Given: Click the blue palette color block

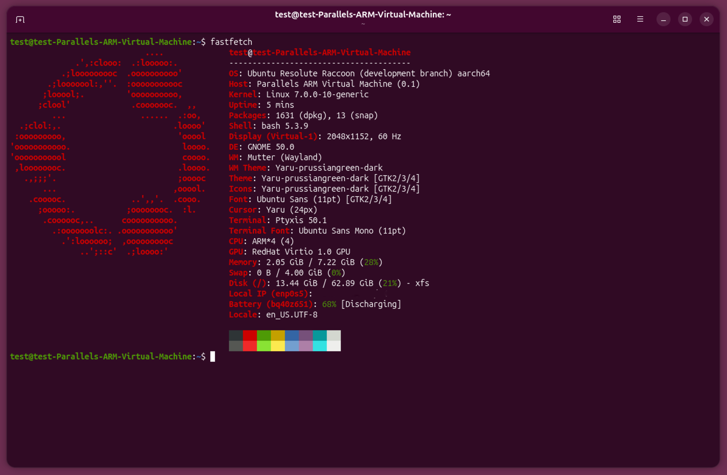Looking at the screenshot, I should point(292,335).
